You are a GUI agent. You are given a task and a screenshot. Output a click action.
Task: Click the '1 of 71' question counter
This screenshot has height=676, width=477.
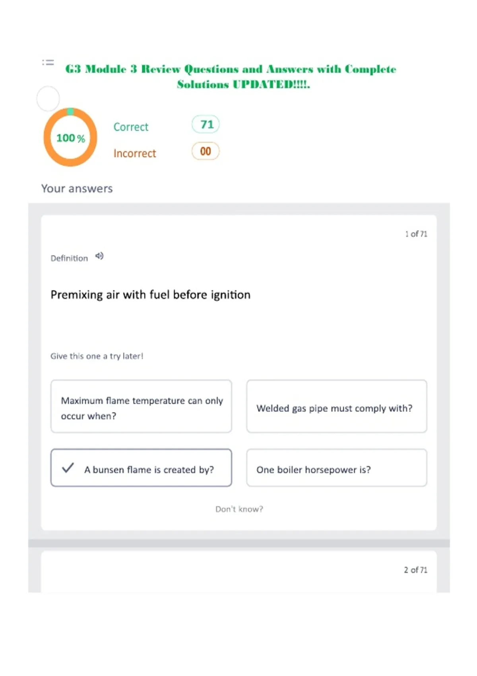[416, 234]
